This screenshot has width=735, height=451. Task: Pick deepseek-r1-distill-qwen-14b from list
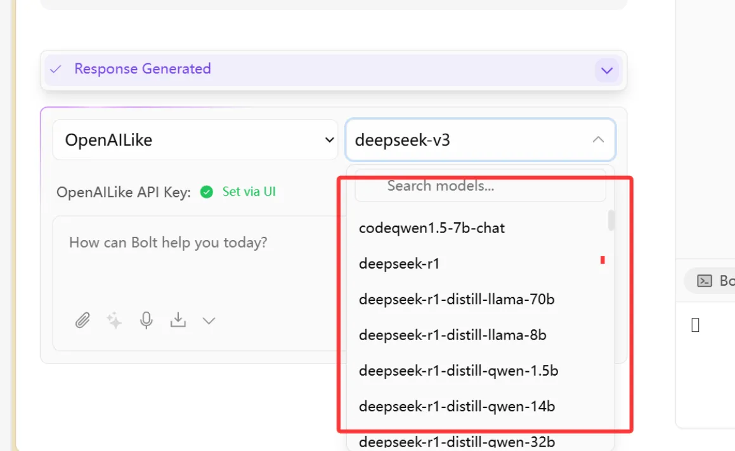(x=457, y=406)
